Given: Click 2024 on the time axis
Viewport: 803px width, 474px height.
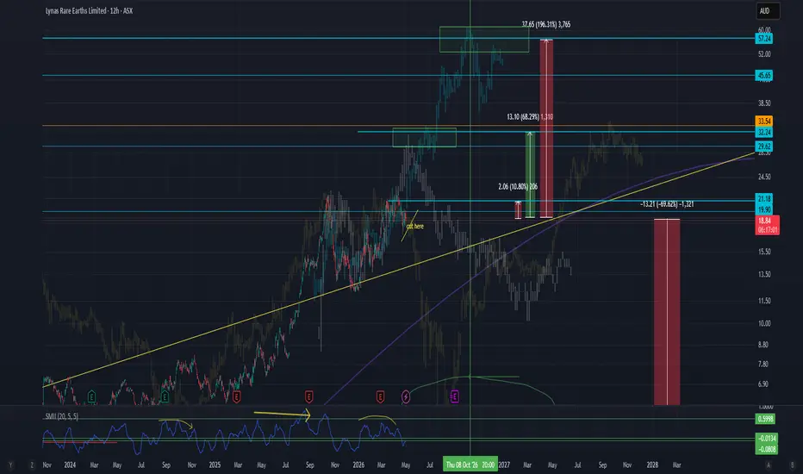Looking at the screenshot, I should [70, 465].
